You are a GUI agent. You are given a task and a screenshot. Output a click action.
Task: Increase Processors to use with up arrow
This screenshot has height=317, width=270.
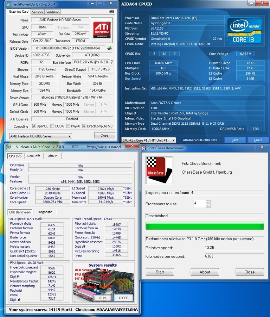point(208,202)
